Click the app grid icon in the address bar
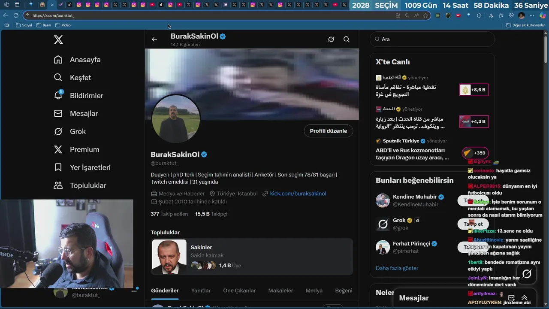The width and height of the screenshot is (549, 309). point(398,15)
